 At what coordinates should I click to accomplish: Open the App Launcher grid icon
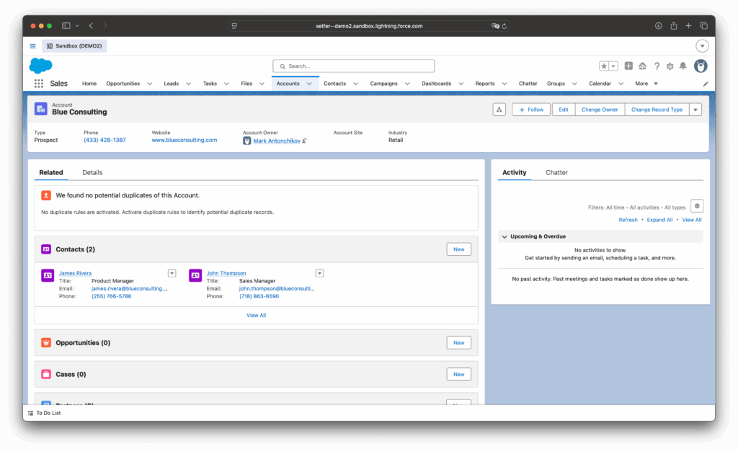point(39,84)
